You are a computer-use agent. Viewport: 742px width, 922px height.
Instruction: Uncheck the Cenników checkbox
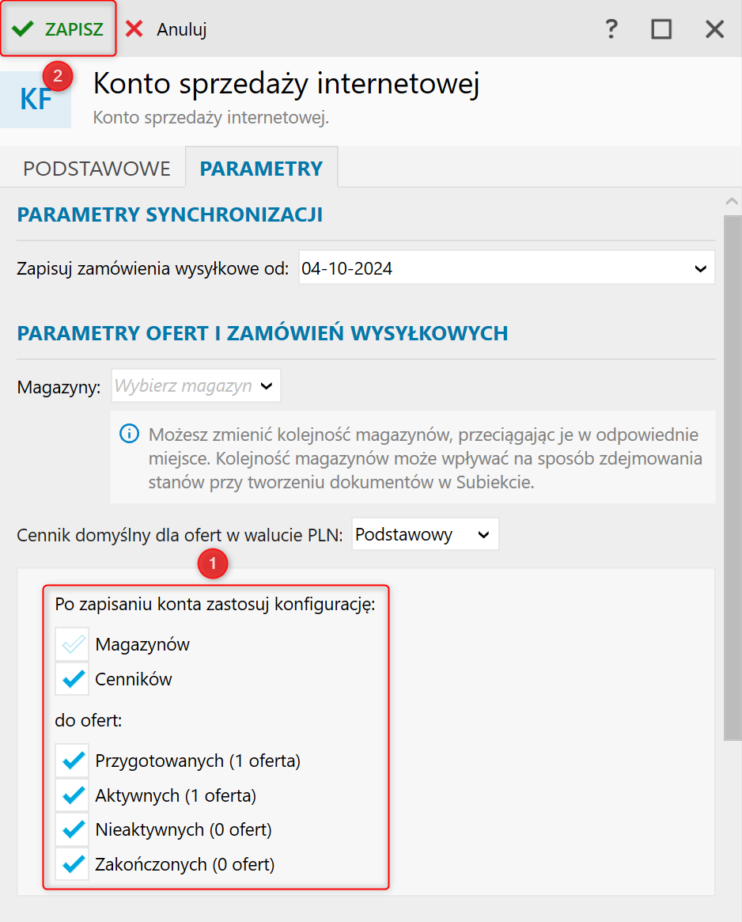pos(73,679)
